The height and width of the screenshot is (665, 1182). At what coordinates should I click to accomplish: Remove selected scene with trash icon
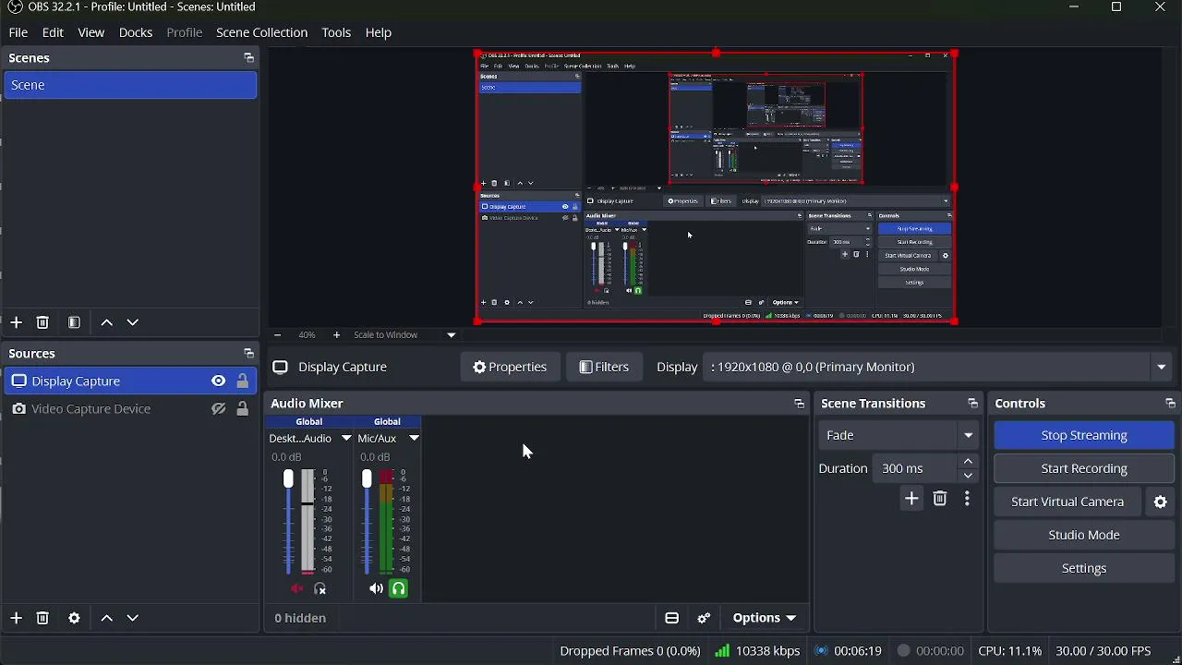tap(42, 322)
